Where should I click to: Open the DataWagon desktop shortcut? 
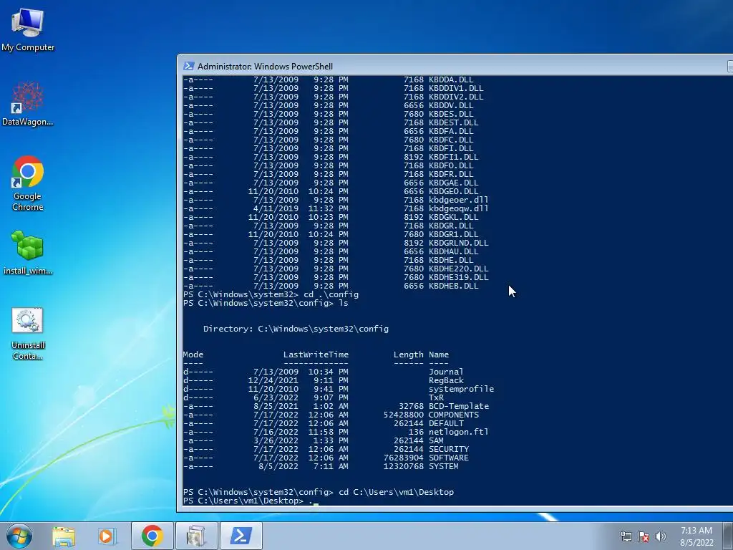[28, 104]
